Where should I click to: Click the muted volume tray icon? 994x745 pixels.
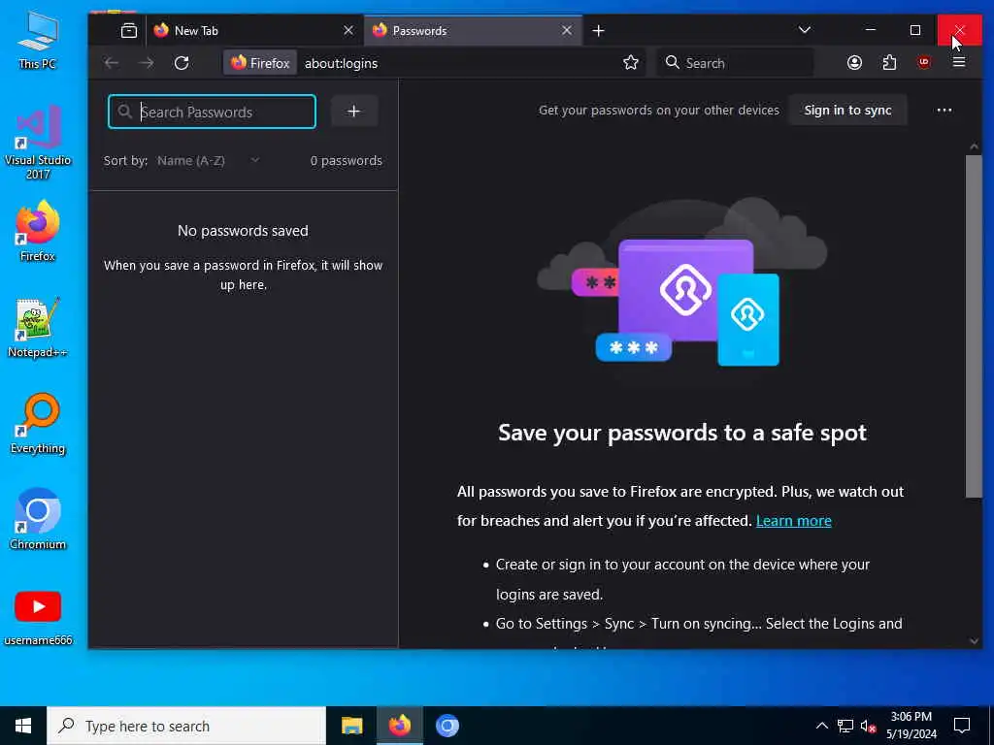868,726
